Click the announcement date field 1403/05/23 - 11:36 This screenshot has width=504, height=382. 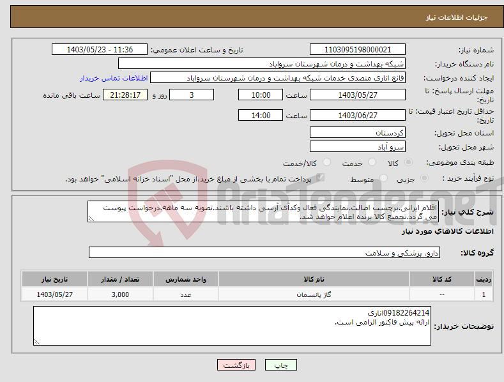click(100, 50)
